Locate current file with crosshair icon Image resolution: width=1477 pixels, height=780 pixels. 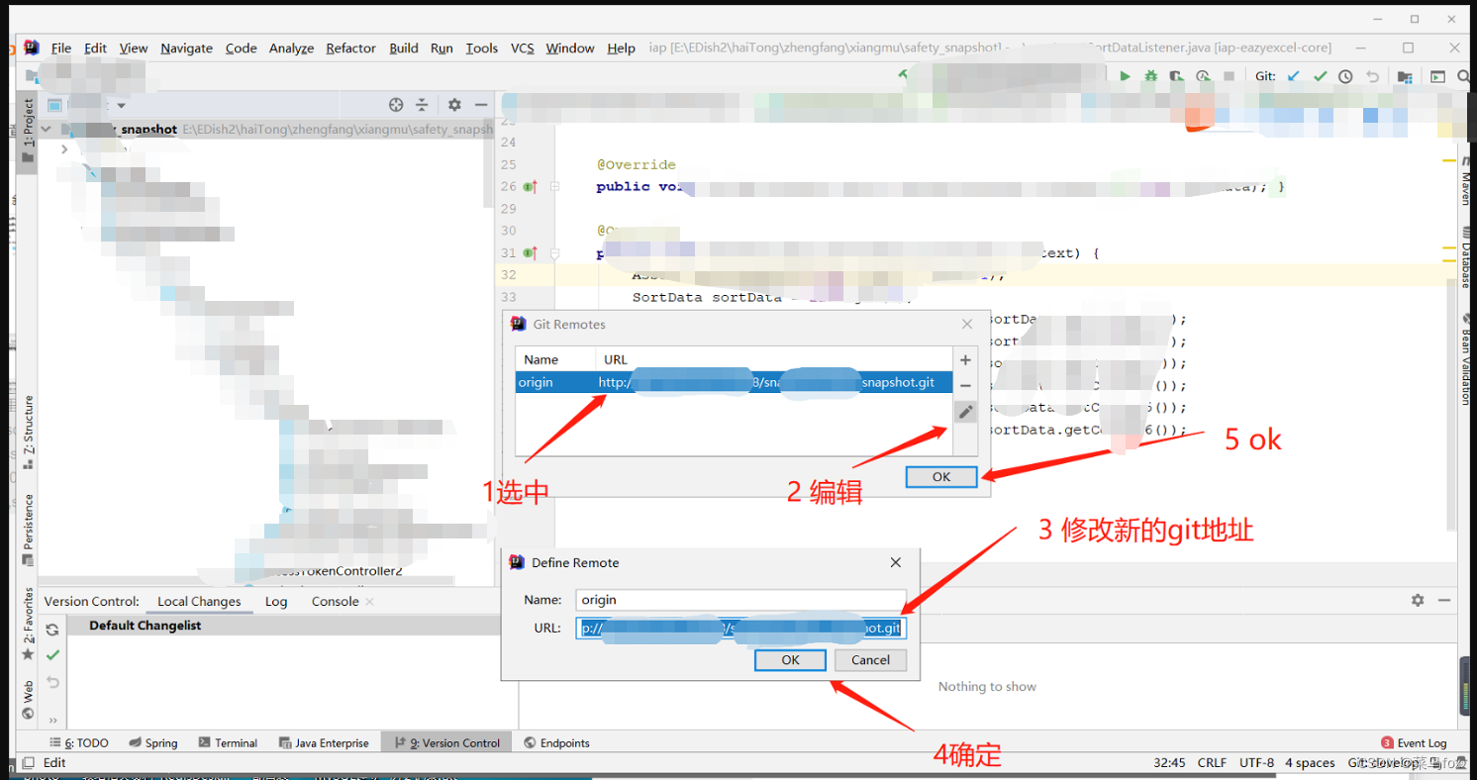pos(396,105)
